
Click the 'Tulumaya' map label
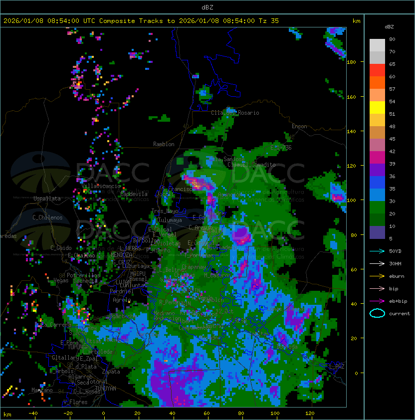[170, 220]
